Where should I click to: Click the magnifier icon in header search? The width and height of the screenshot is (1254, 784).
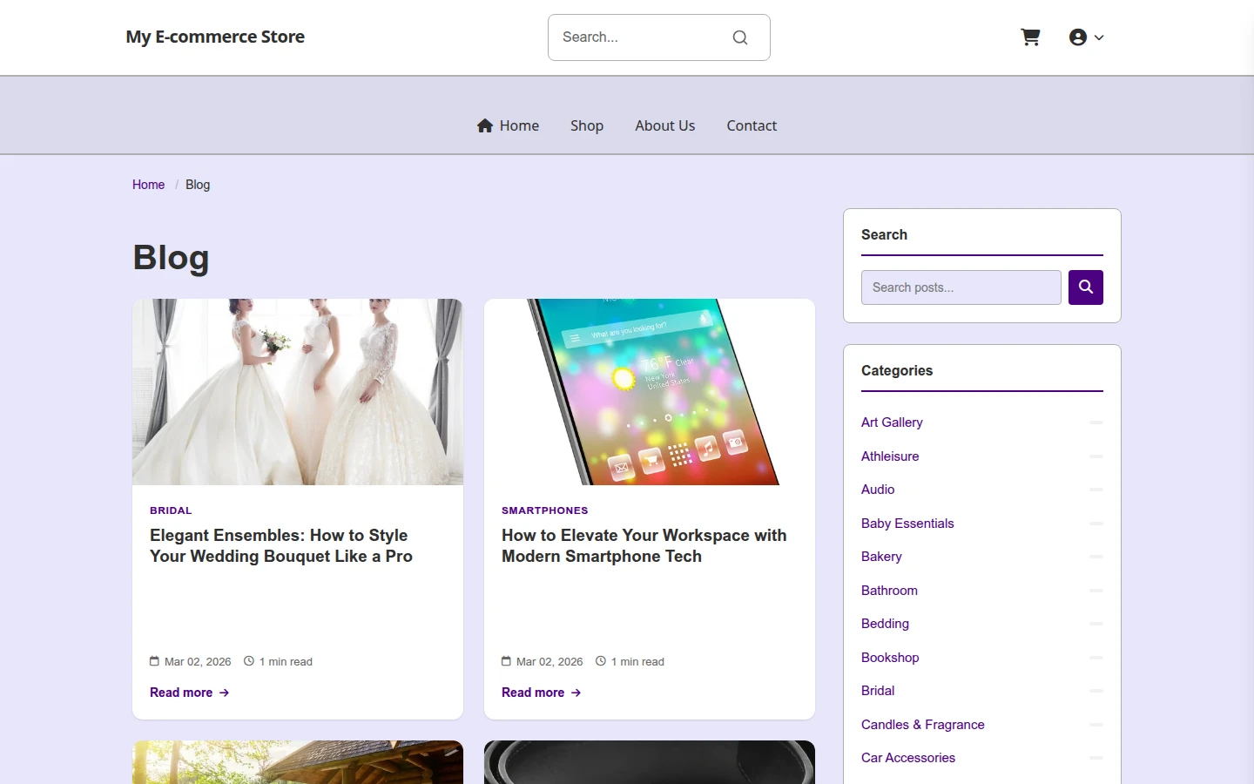[740, 37]
